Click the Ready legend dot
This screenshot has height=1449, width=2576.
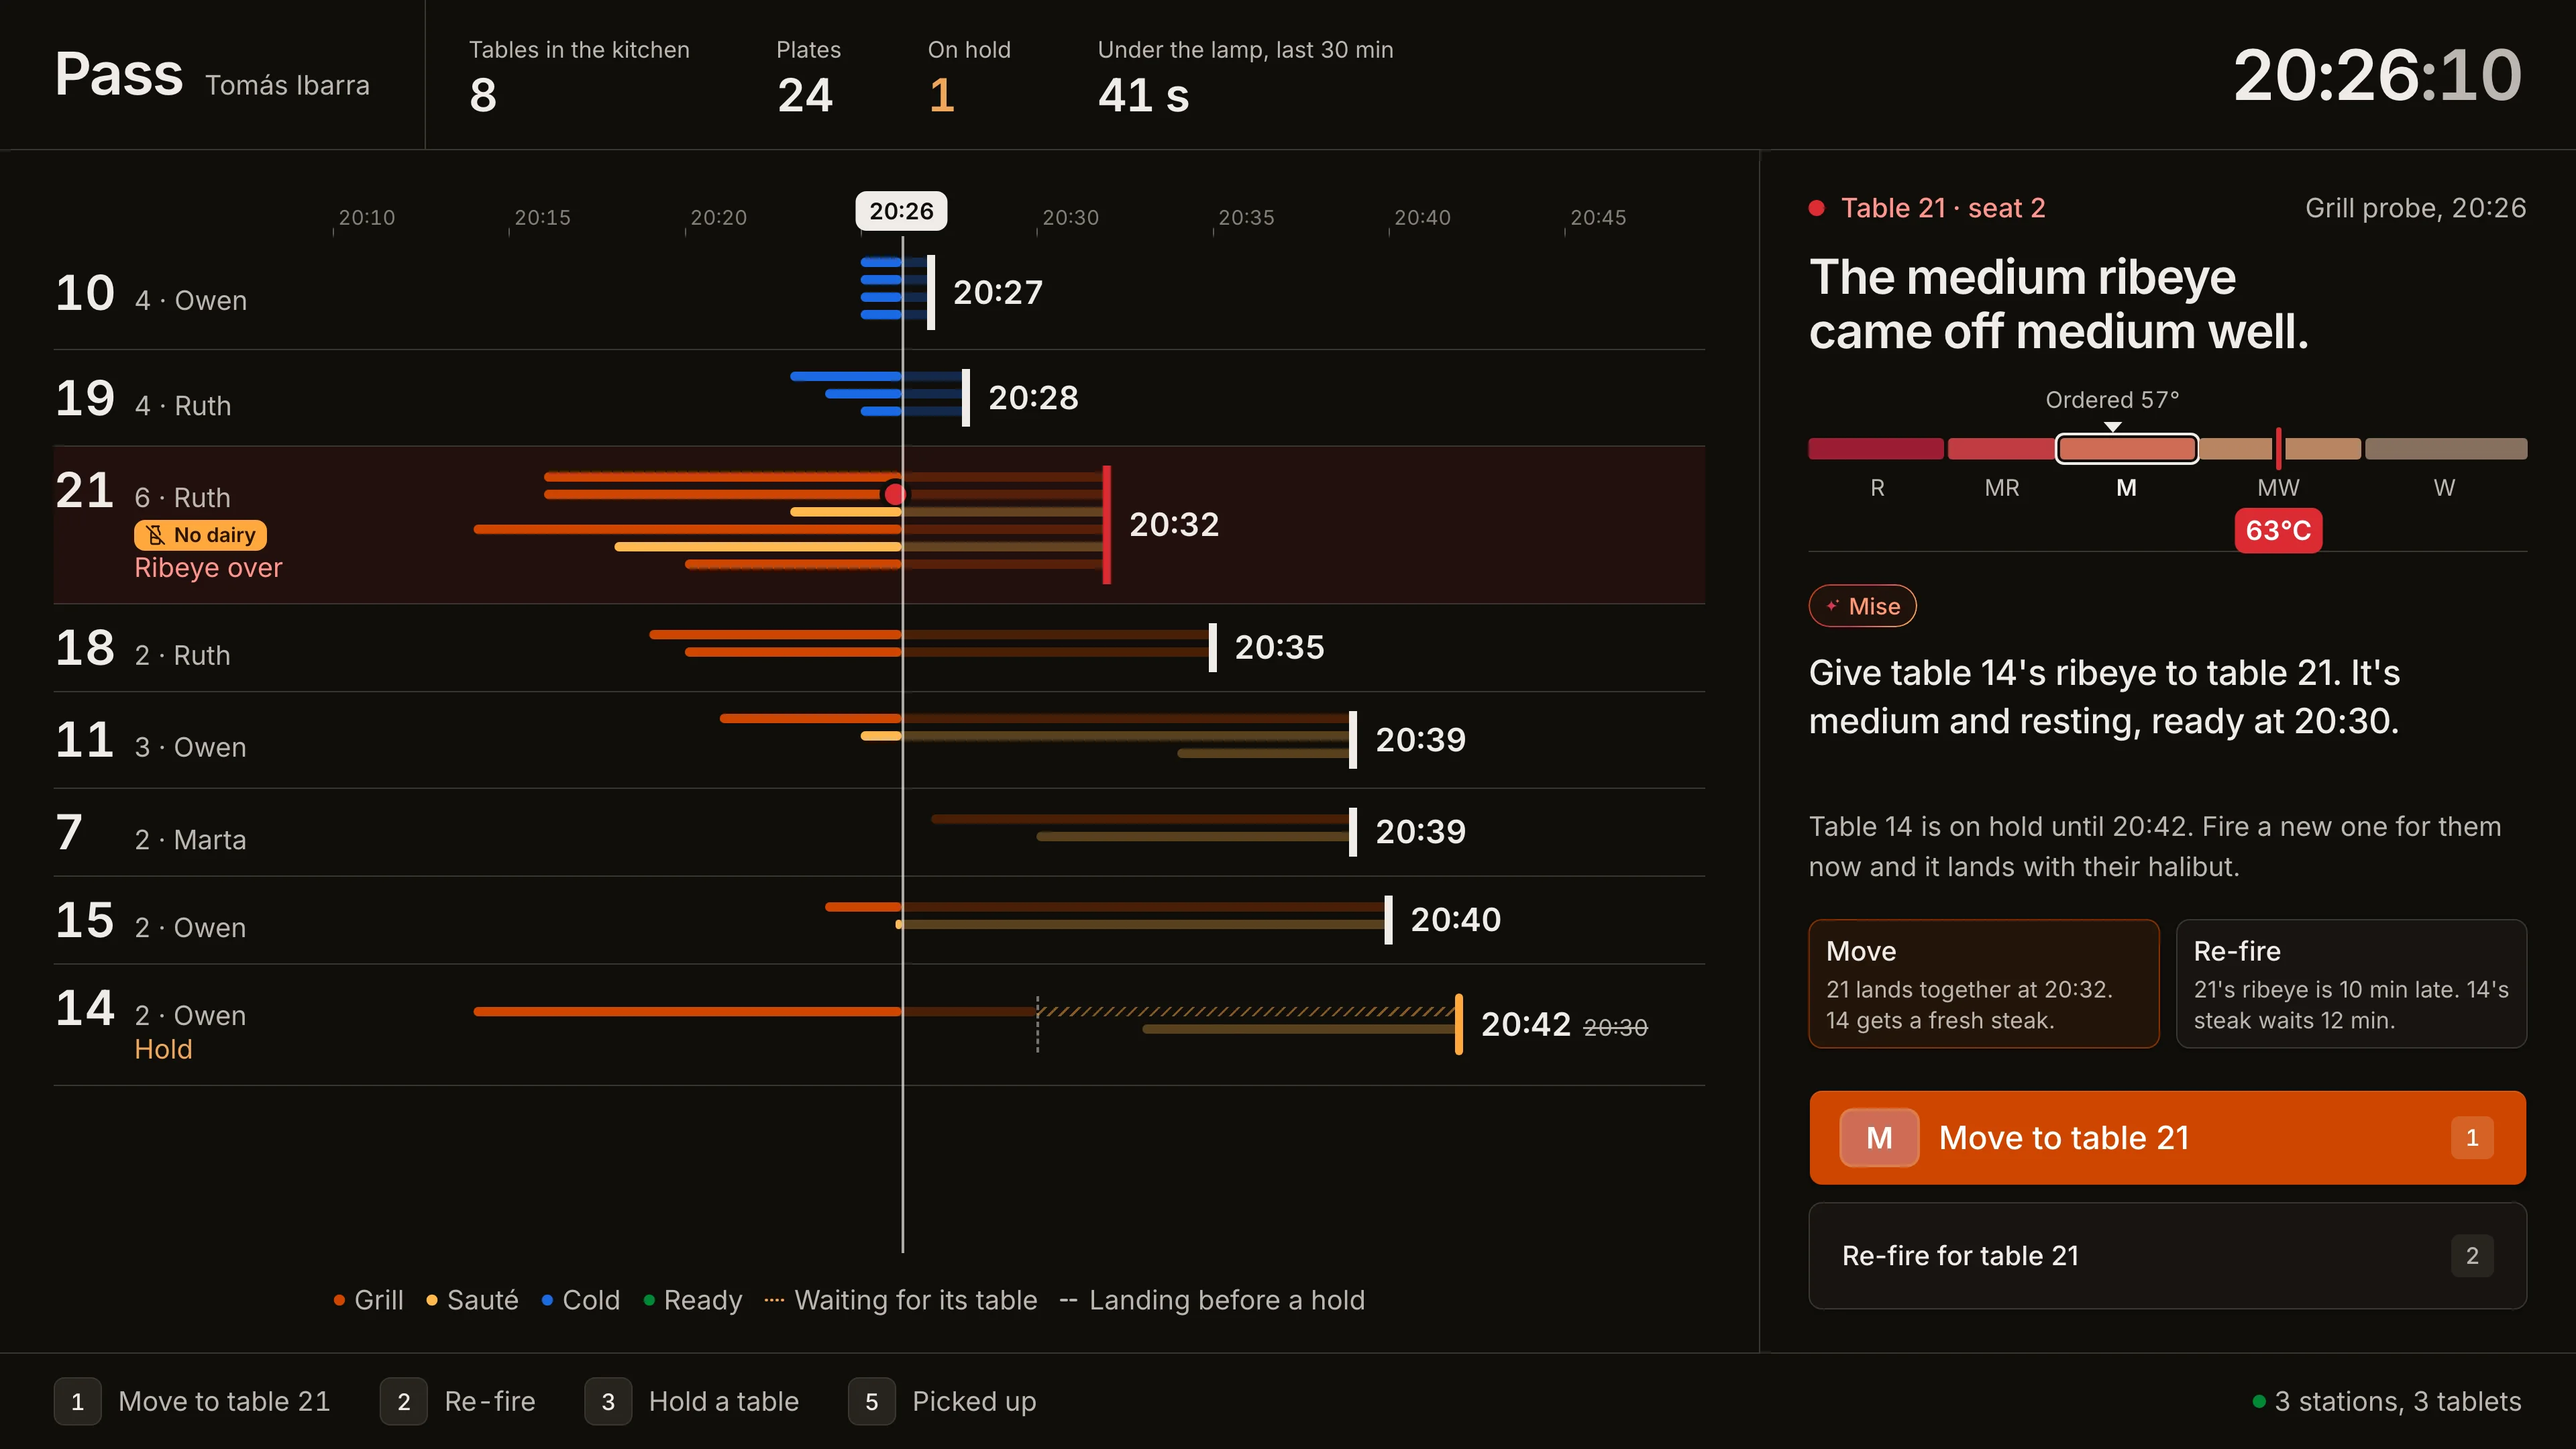pos(649,1300)
